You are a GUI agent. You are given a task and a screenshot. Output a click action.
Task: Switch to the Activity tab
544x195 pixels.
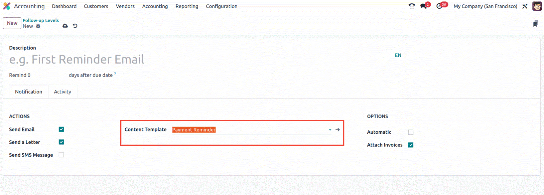(x=62, y=92)
